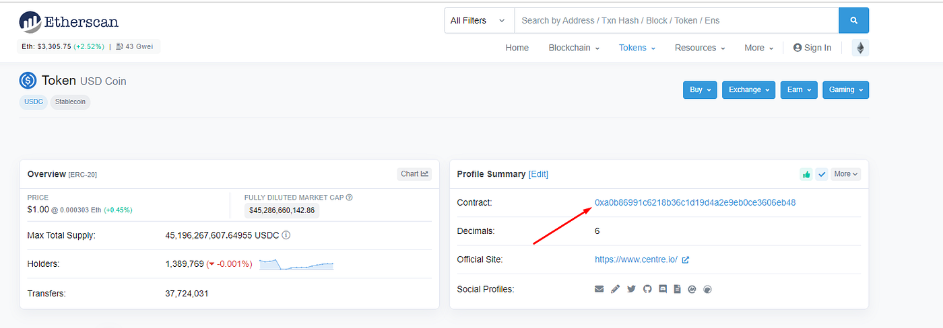This screenshot has height=328, width=943.
Task: Click the Overview [ERC-20] heading
Action: pos(62,174)
